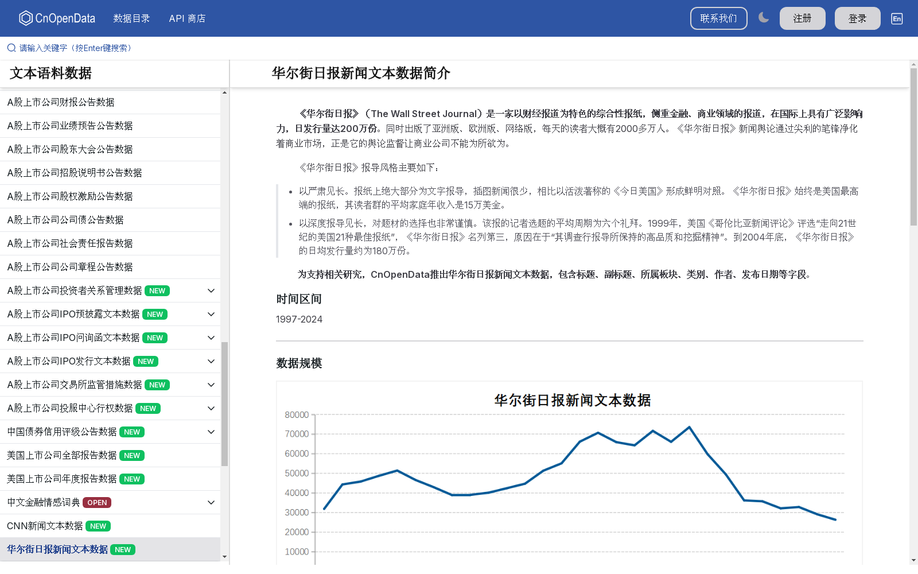Click the main page scrollbar thumb

(913, 146)
